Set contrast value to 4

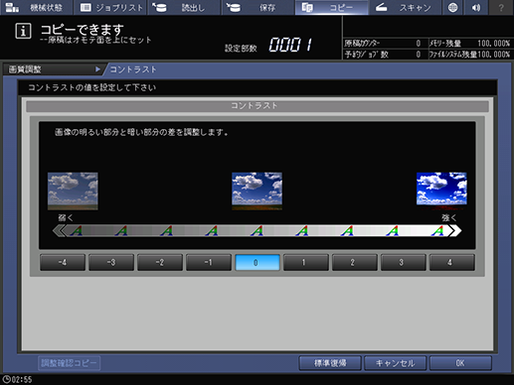pyautogui.click(x=452, y=263)
